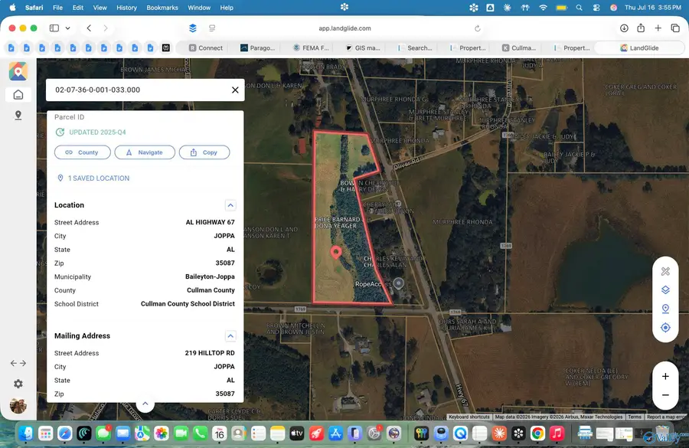Open Google Chrome from the Dock
The width and height of the screenshot is (689, 448).
point(537,433)
